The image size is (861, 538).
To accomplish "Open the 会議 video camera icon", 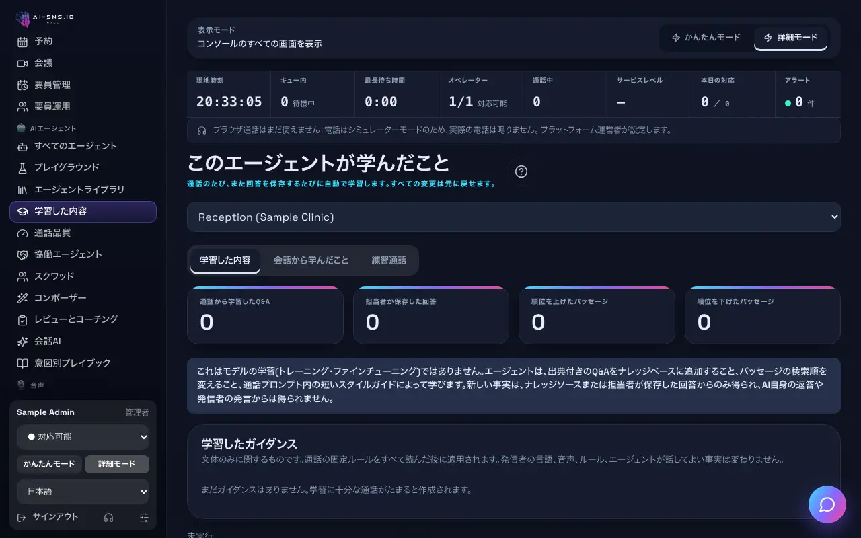I will pyautogui.click(x=22, y=63).
